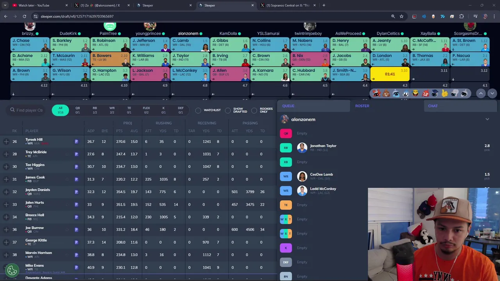Open Jalen Hurts player name

coord(34,203)
